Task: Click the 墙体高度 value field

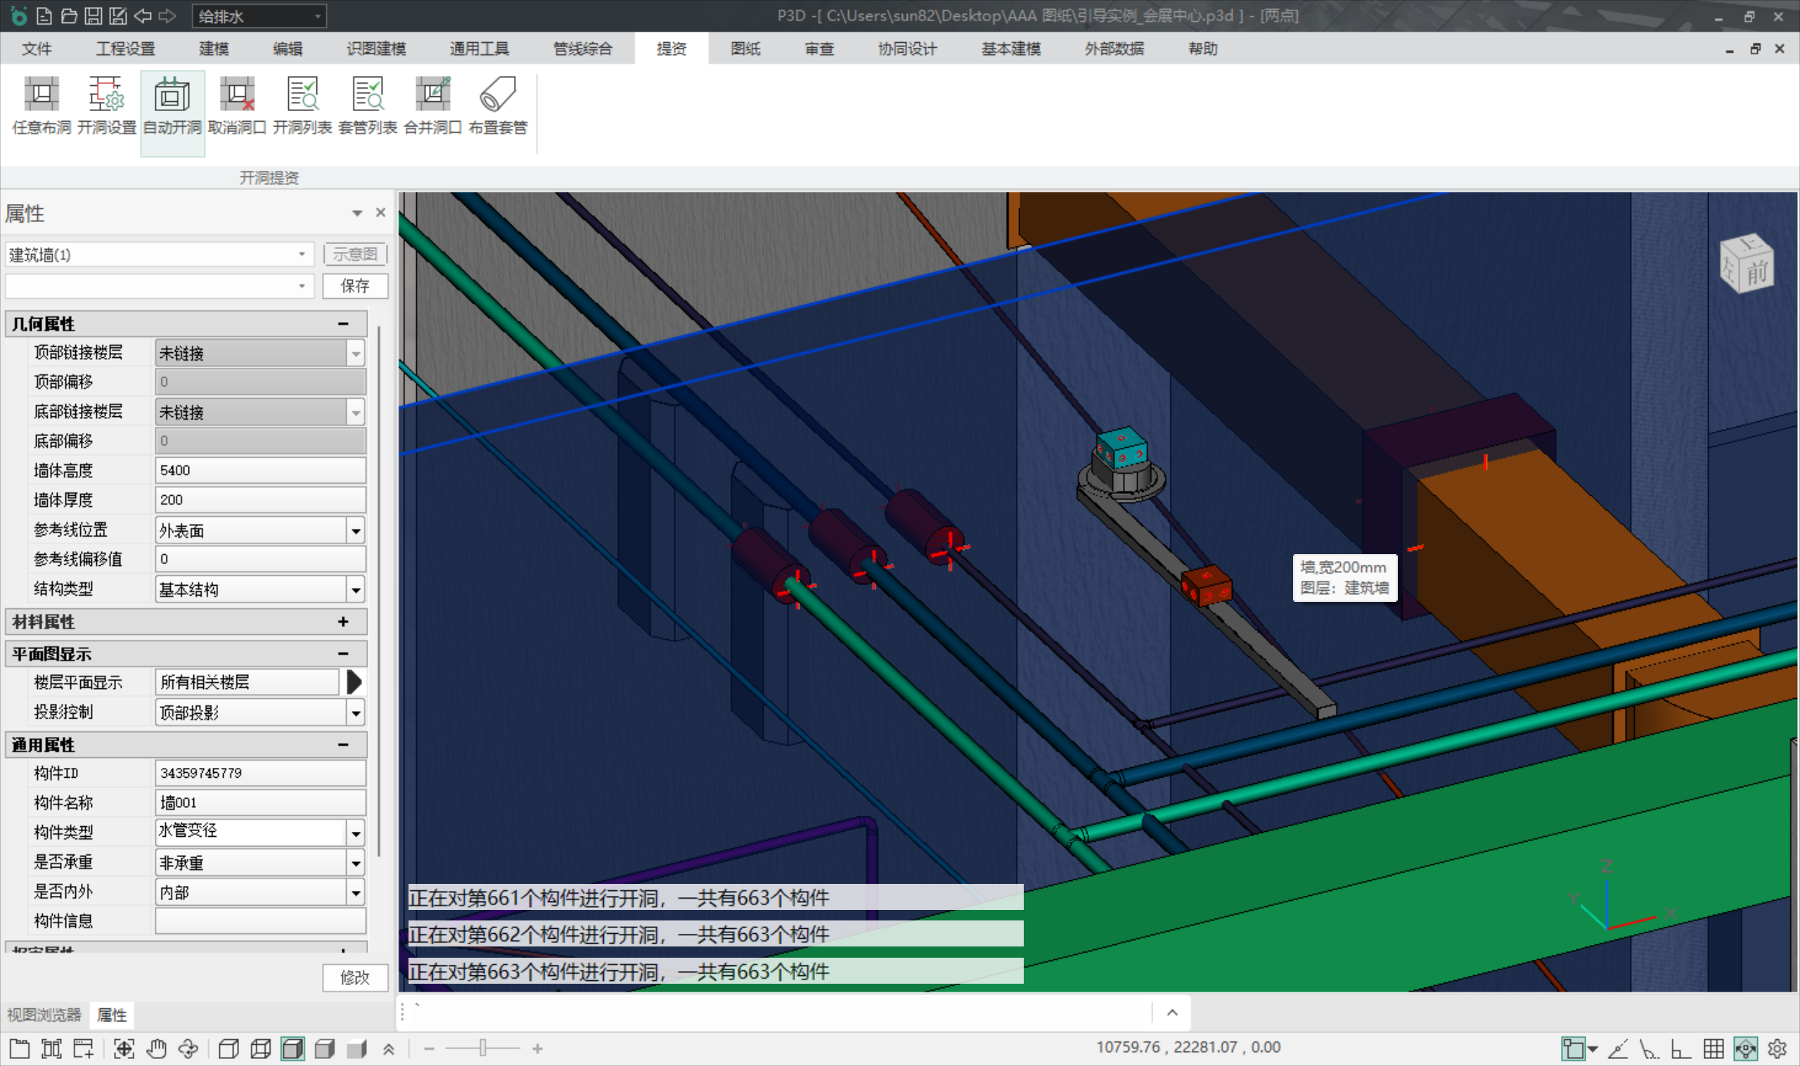Action: point(259,470)
